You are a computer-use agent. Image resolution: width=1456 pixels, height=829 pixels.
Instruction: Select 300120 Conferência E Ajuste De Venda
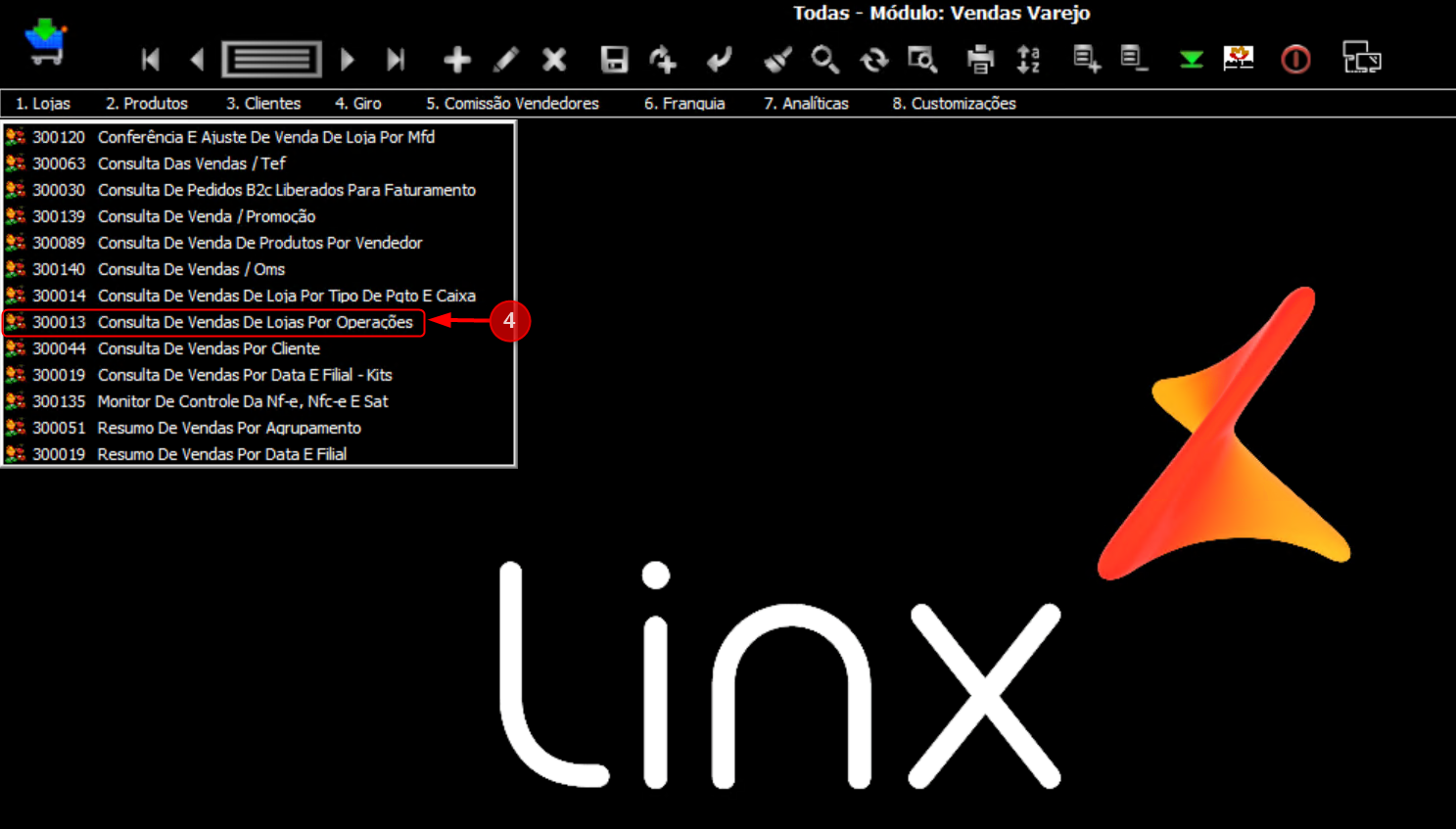tap(258, 137)
